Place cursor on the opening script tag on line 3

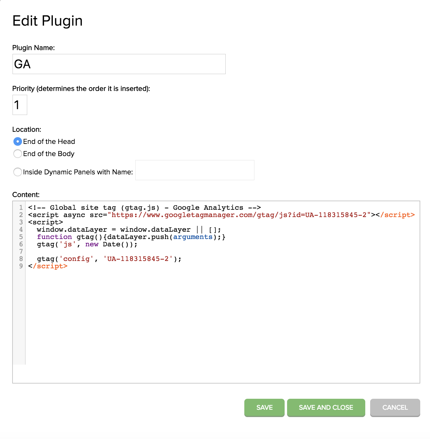[46, 222]
